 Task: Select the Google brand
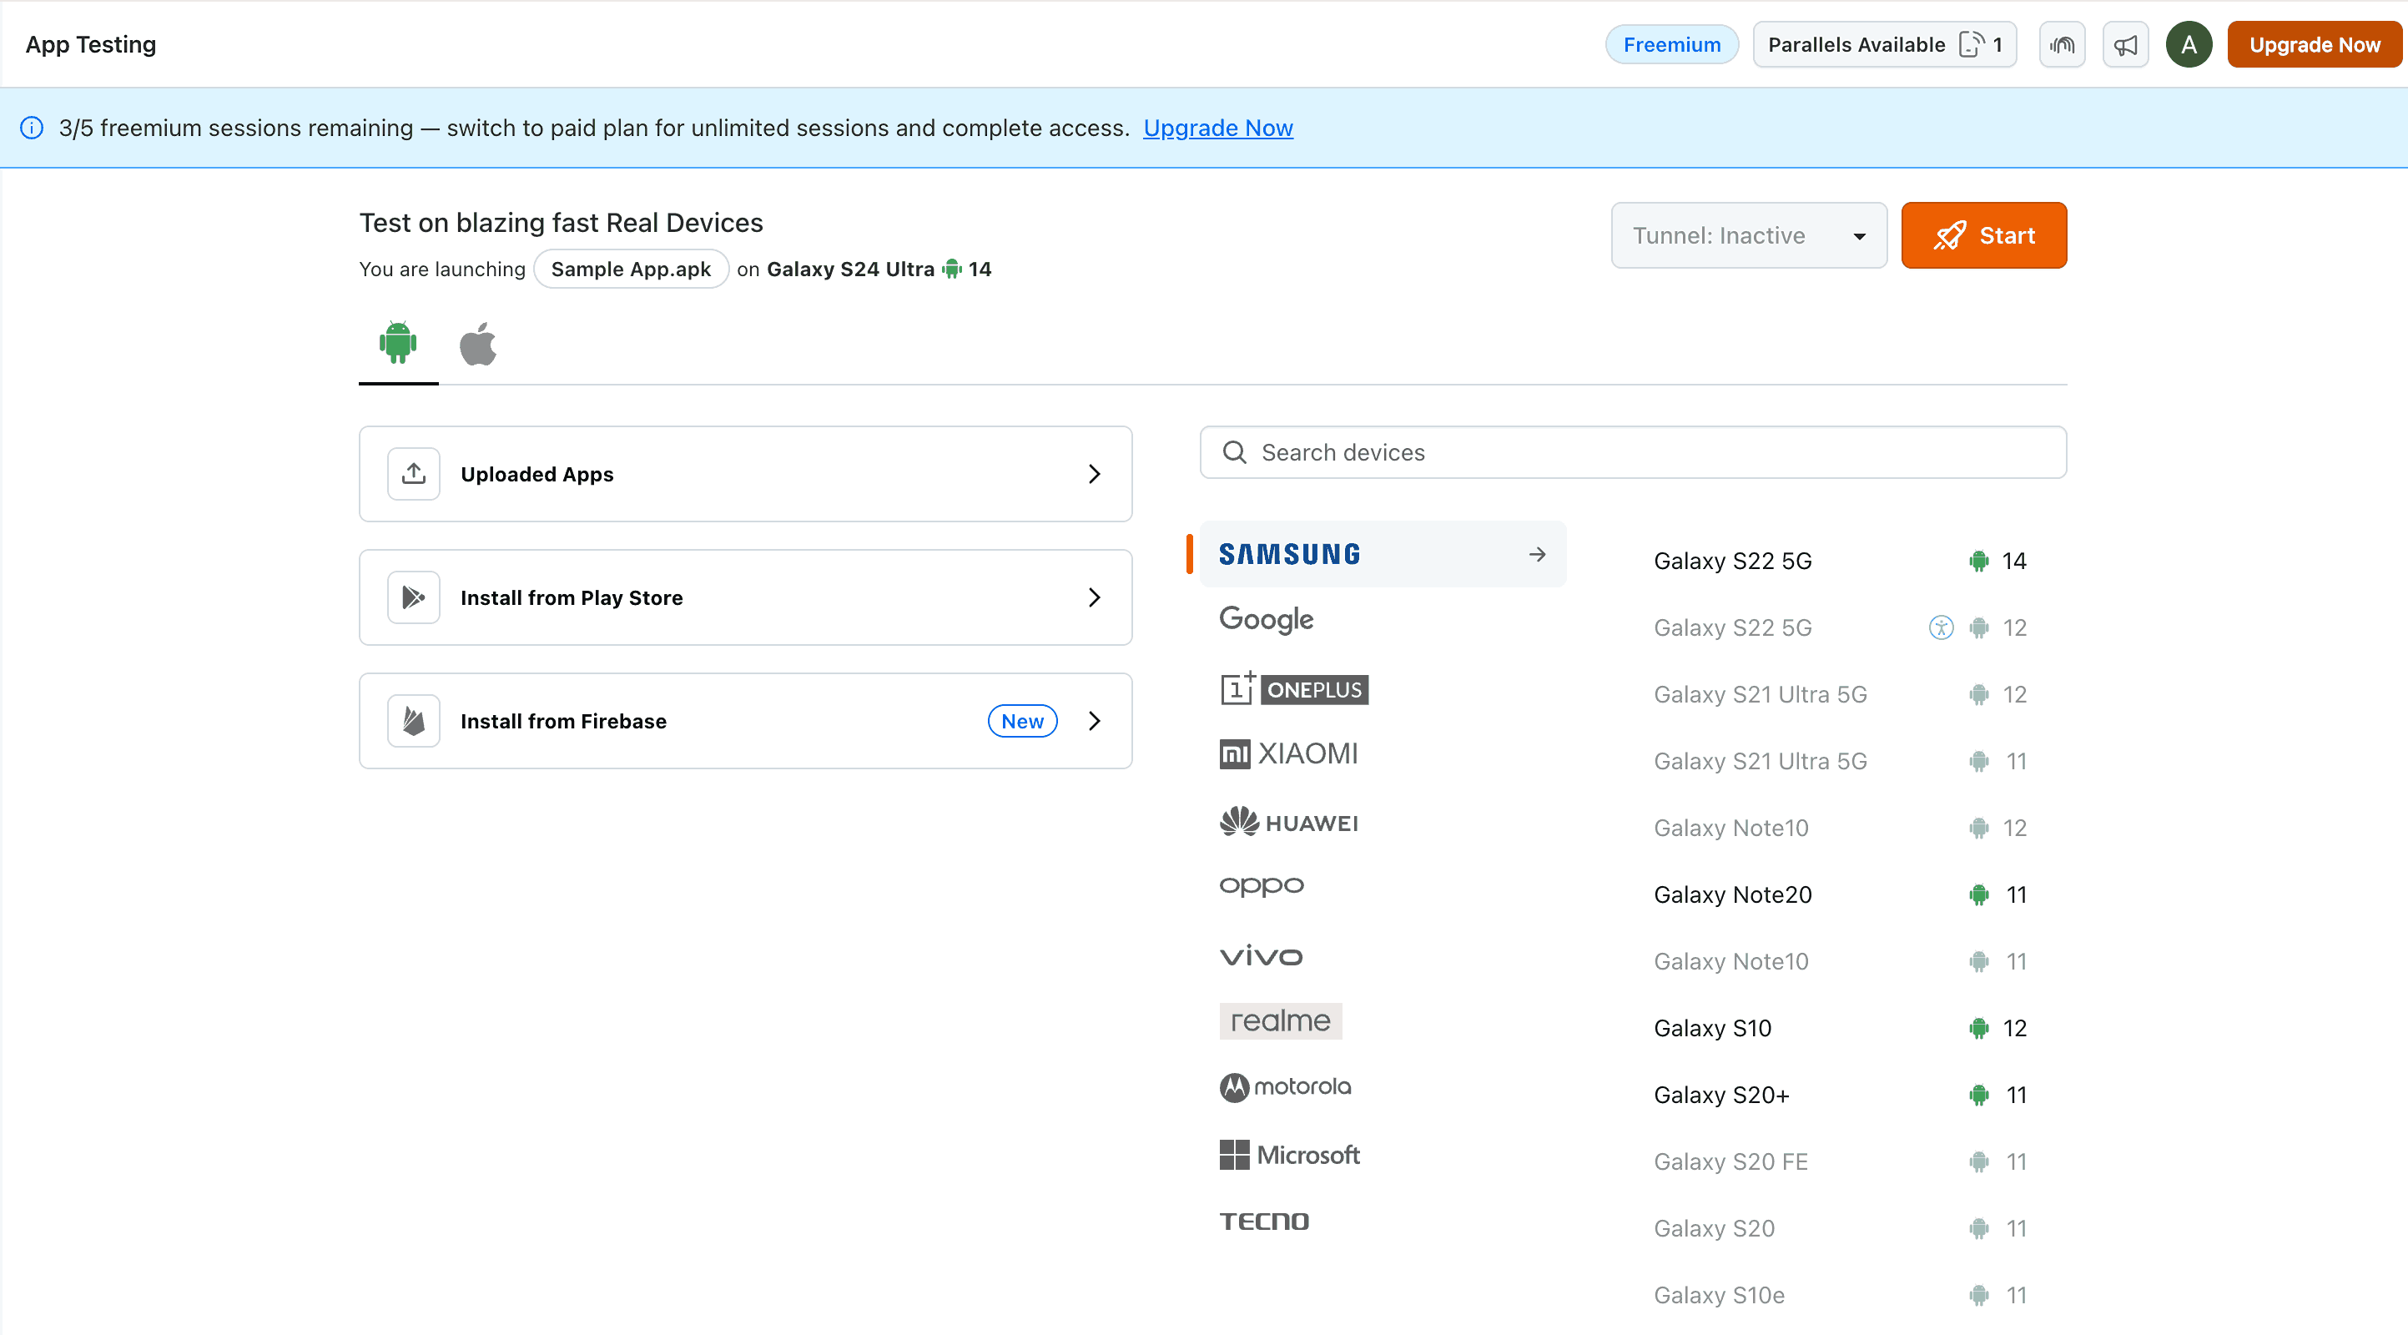click(x=1267, y=620)
